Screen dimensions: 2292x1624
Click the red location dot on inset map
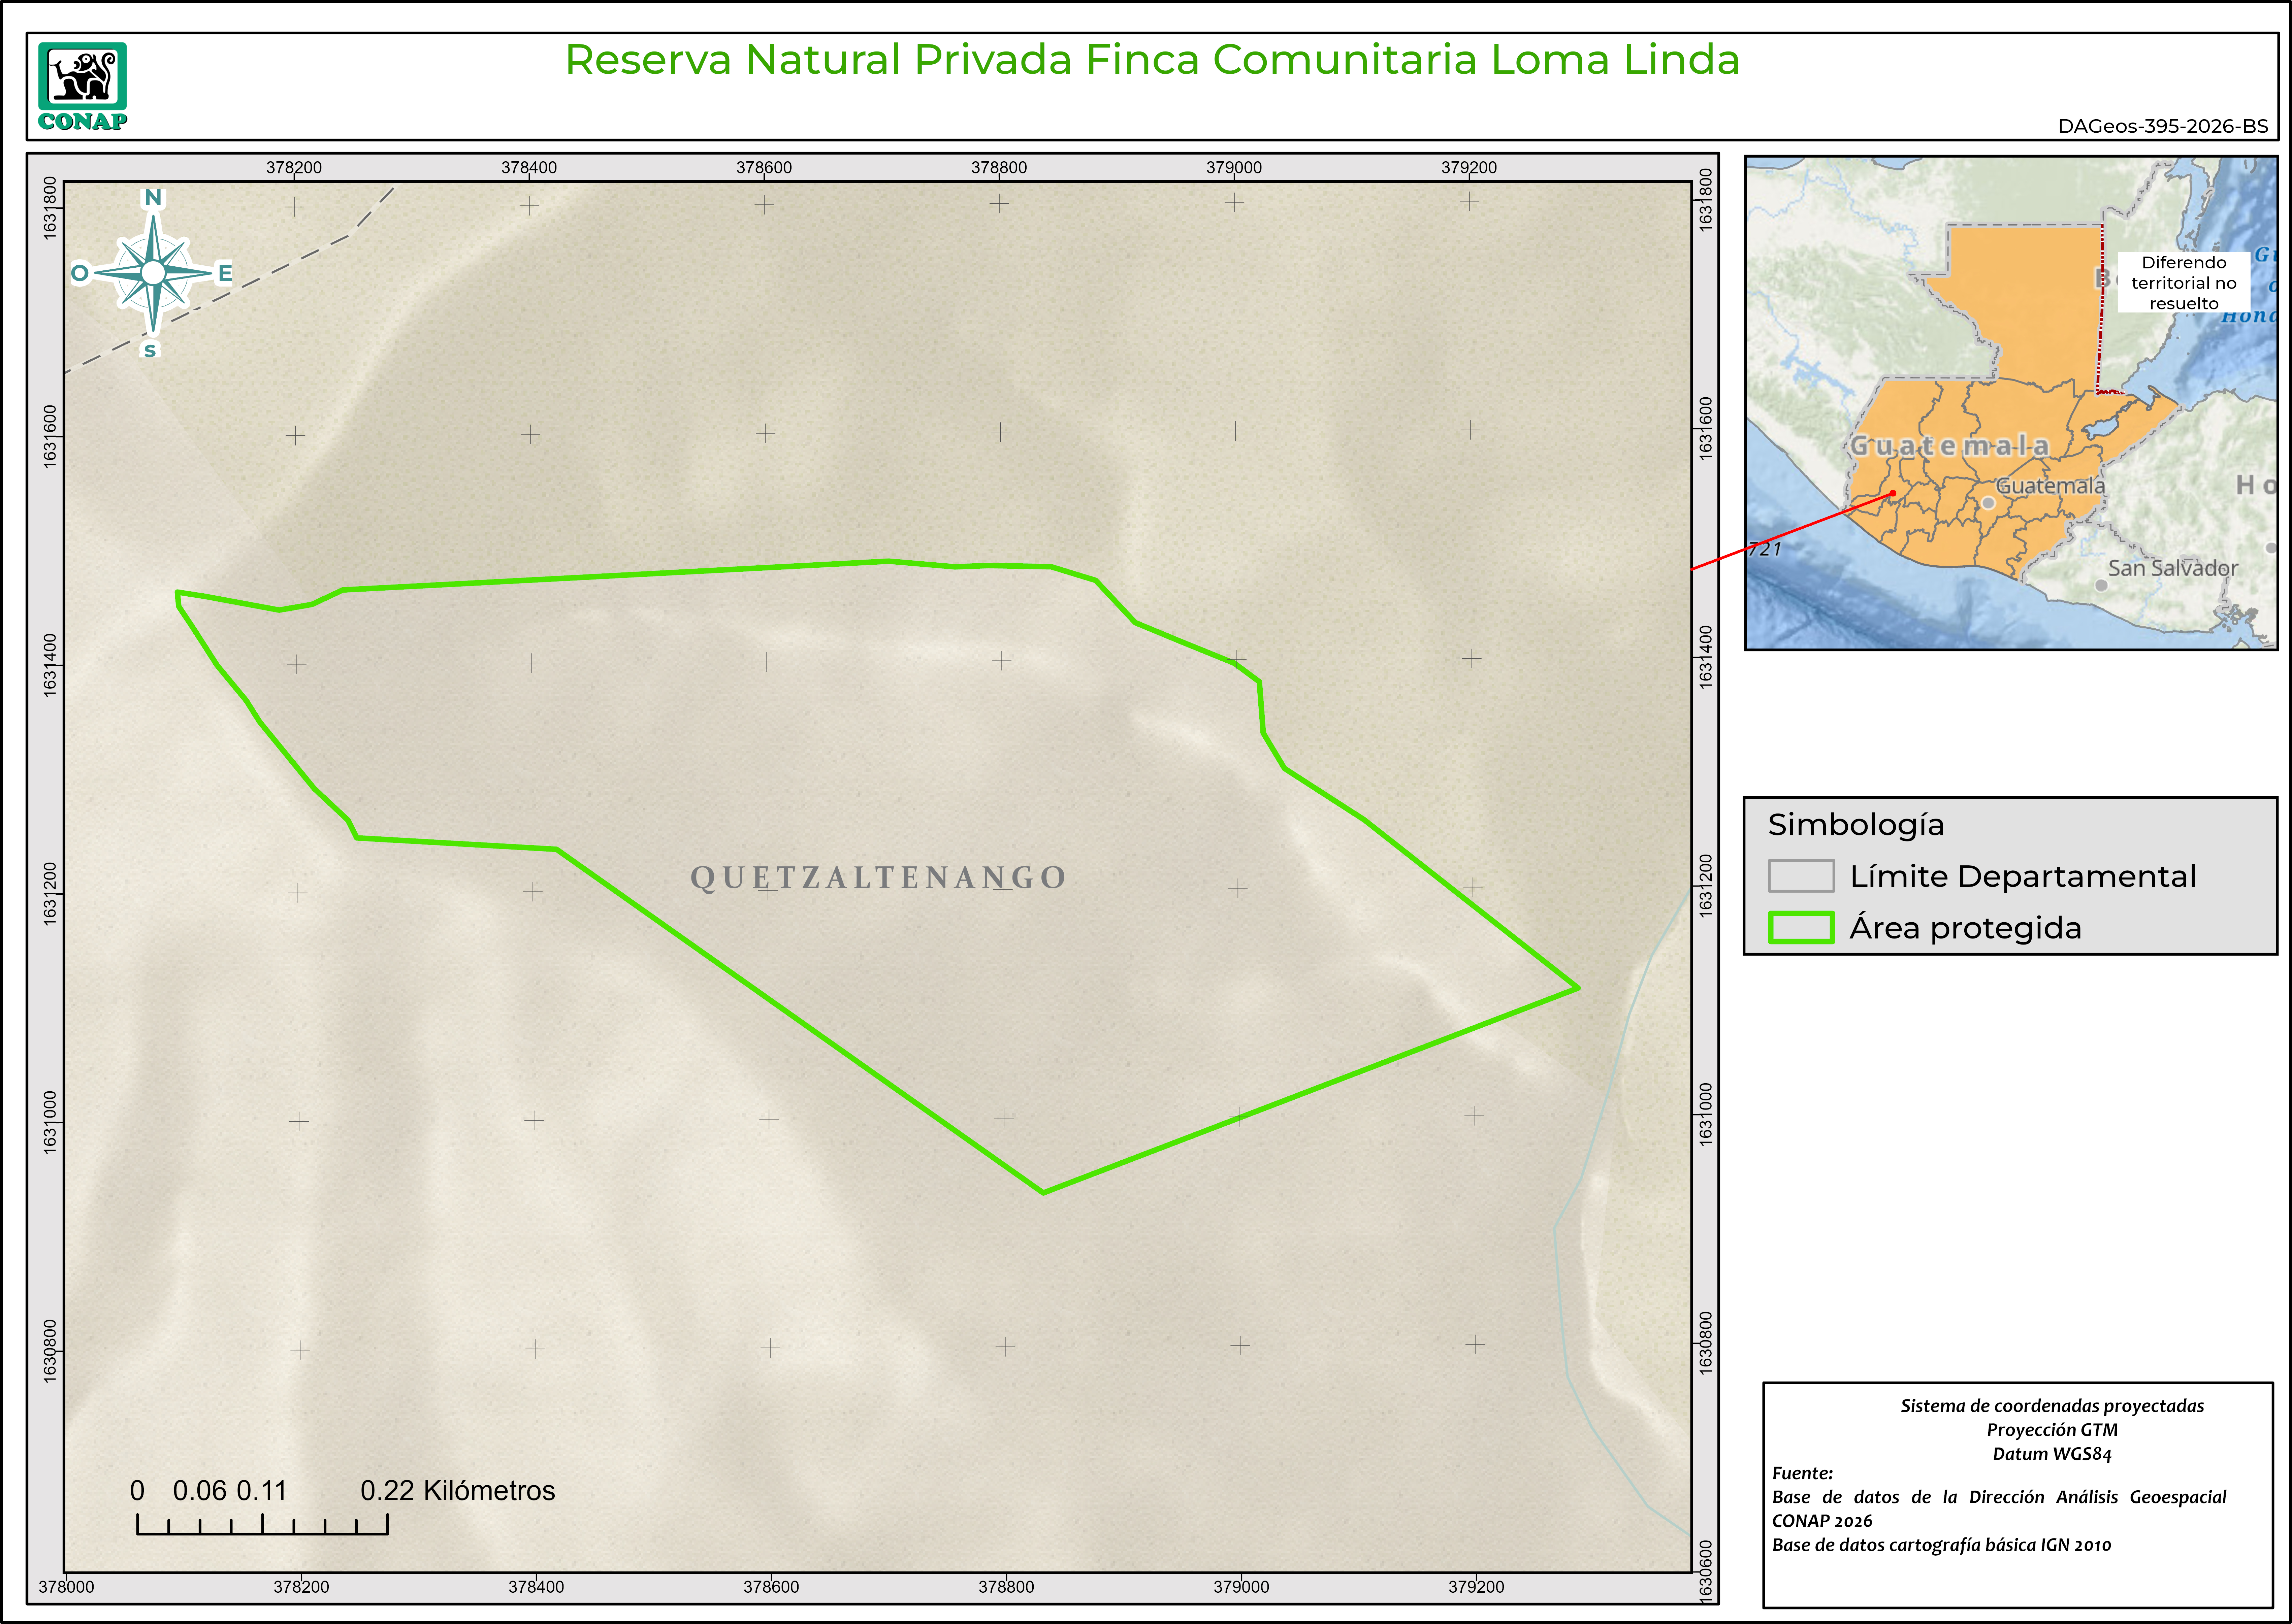(1893, 493)
